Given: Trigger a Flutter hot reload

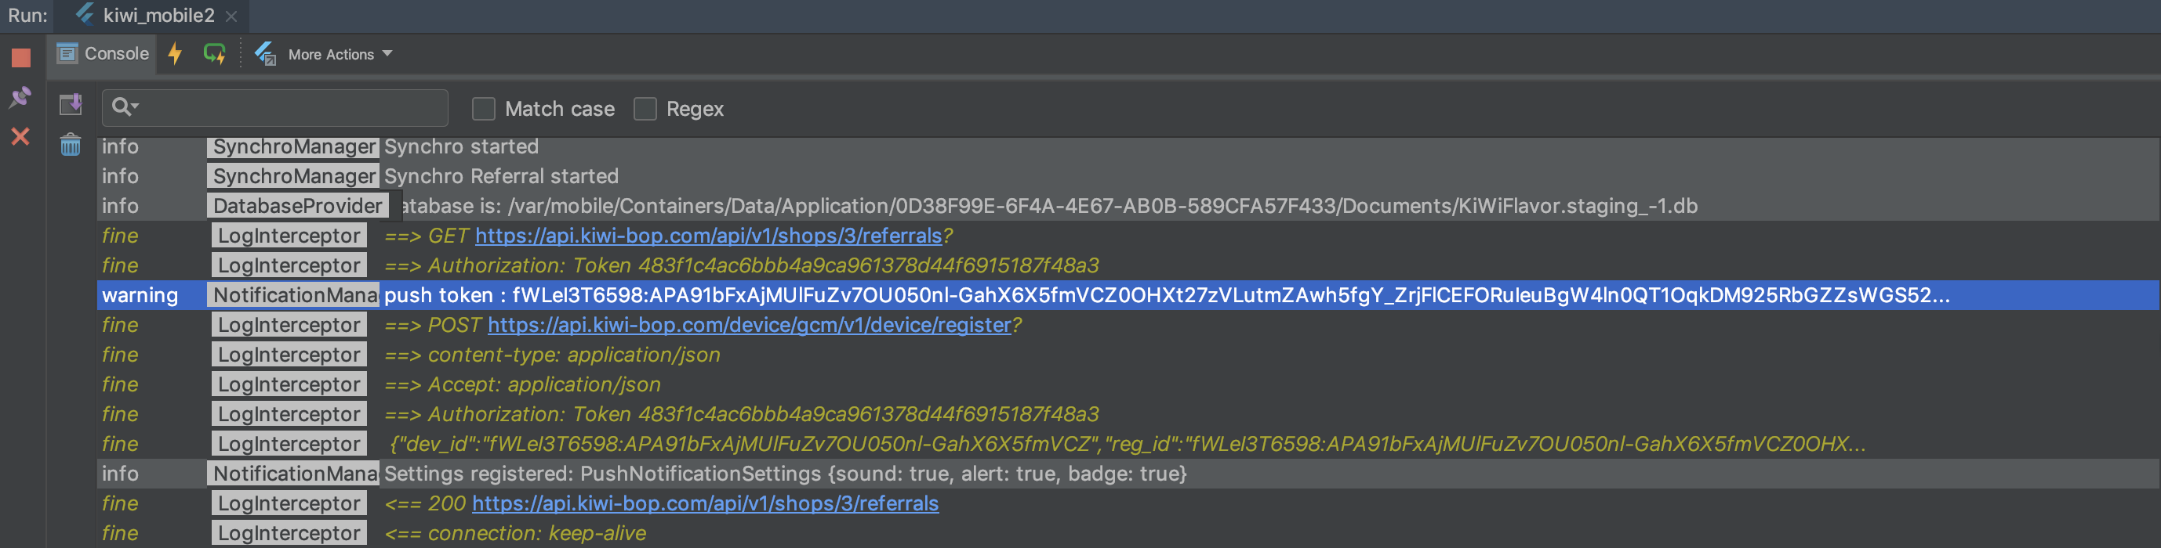Looking at the screenshot, I should [176, 54].
